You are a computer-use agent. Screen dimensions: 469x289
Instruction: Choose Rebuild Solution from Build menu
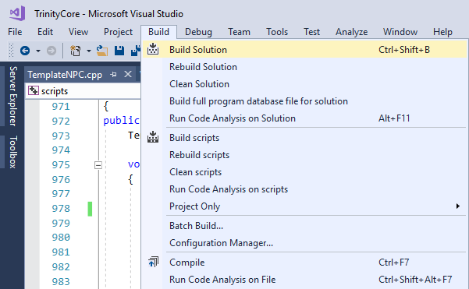point(304,67)
